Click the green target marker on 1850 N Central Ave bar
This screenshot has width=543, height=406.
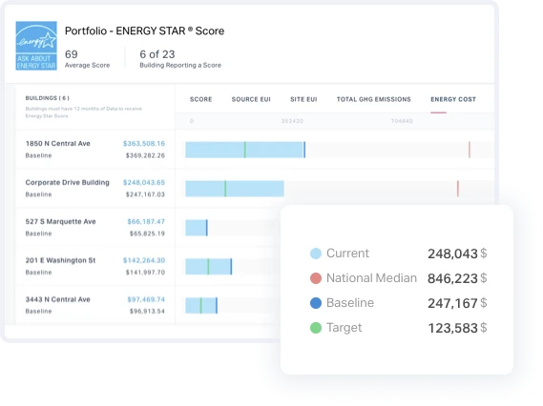point(245,150)
